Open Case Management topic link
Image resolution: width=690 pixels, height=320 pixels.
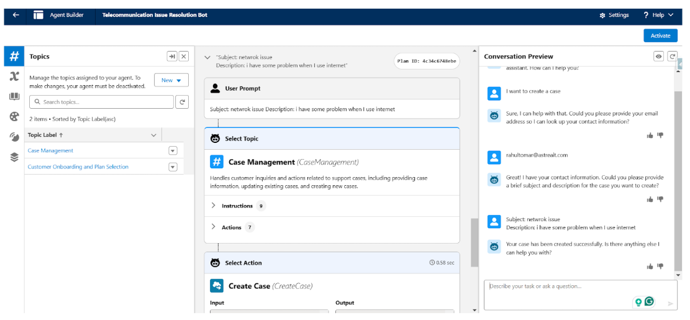tap(50, 150)
